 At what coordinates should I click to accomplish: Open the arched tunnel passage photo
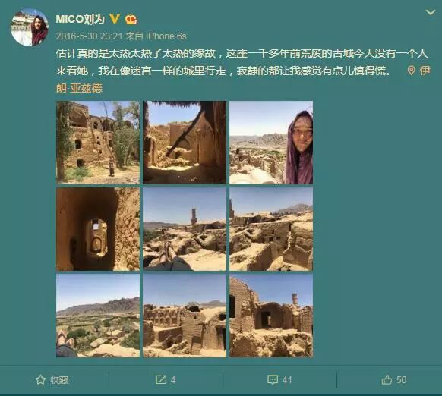[x=98, y=229]
